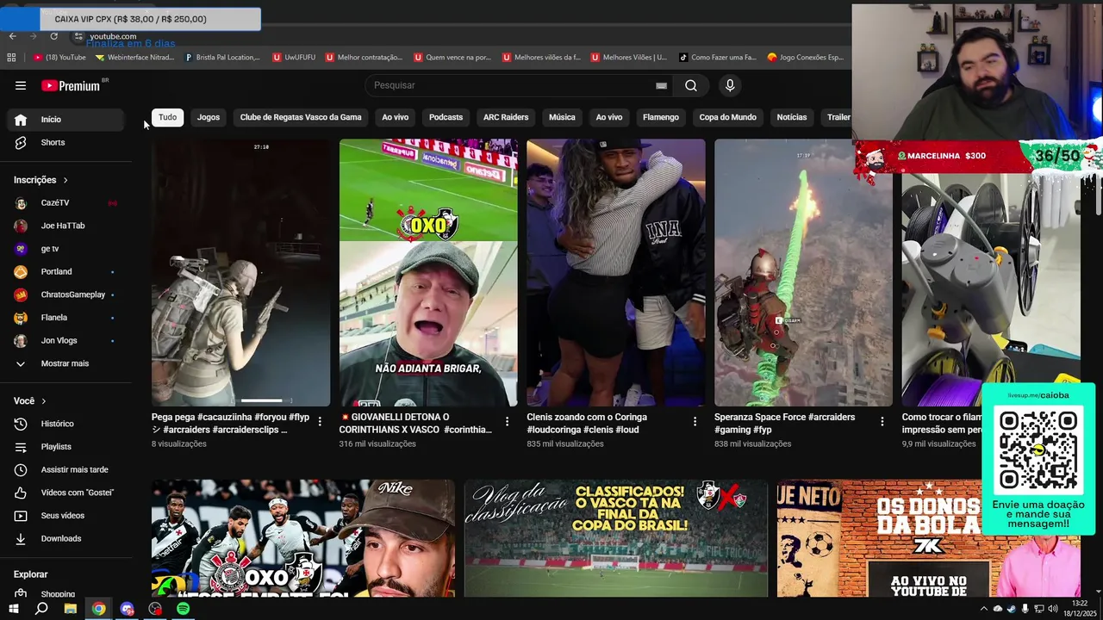Expand the Inscrições section header
The width and height of the screenshot is (1103, 620).
[41, 180]
